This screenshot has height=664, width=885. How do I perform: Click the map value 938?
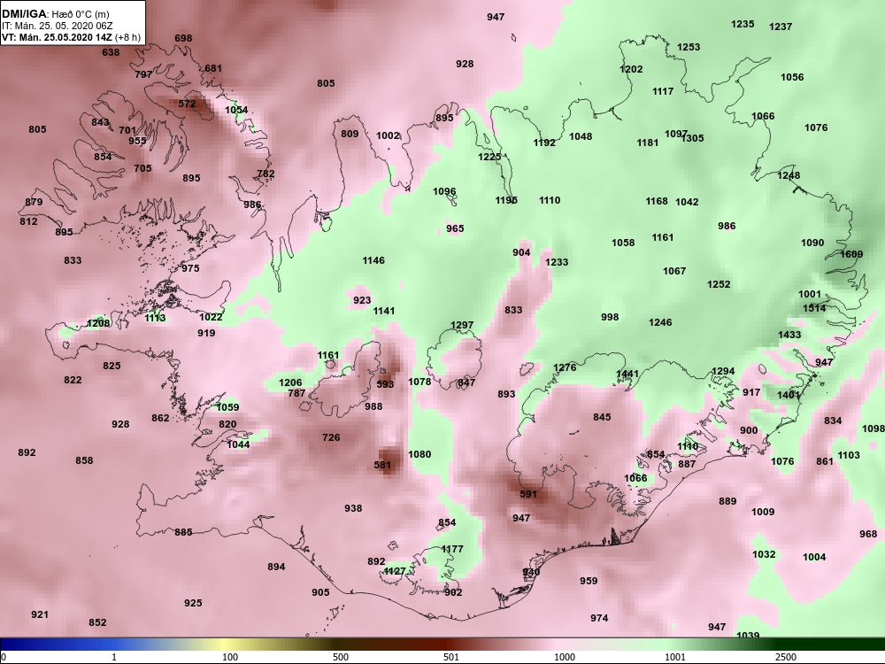click(353, 508)
